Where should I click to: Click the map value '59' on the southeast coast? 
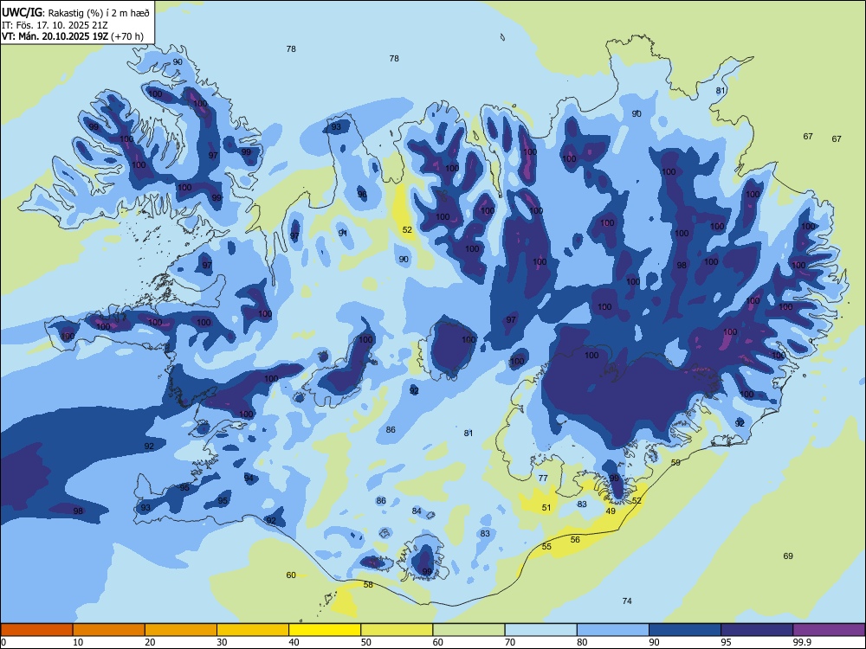click(x=675, y=462)
